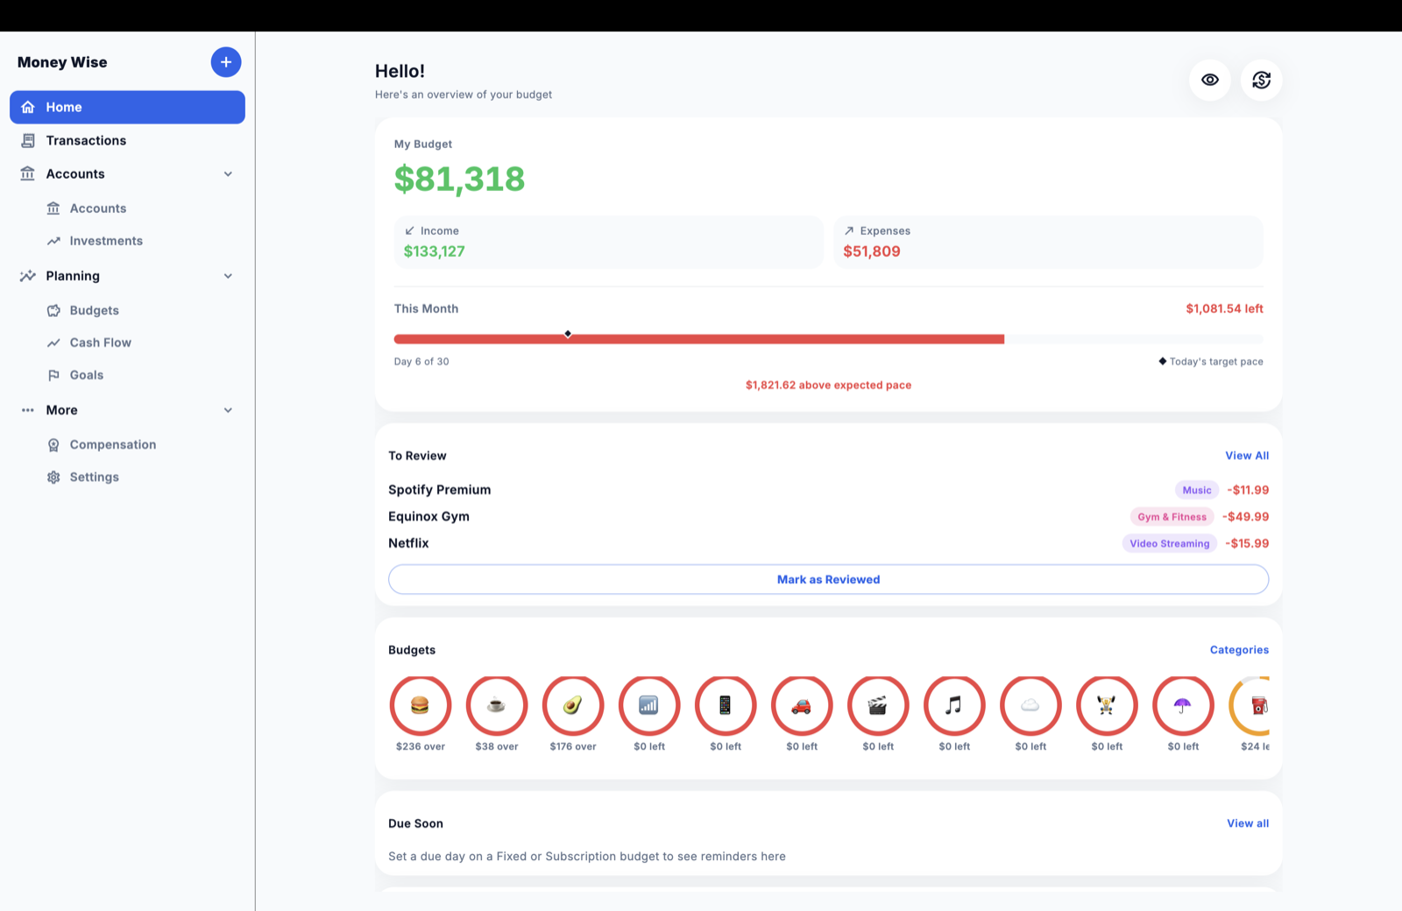1402x911 pixels.
Task: Click the blue plus add button
Action: [226, 62]
